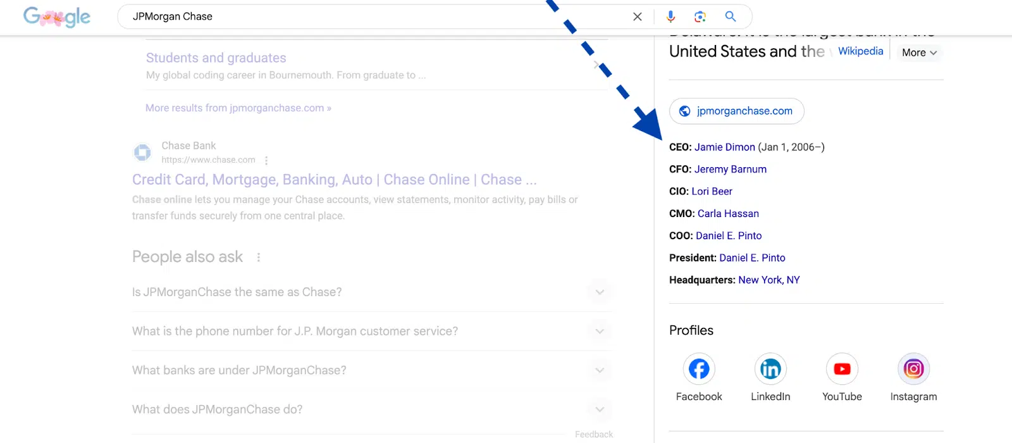Click the magnifying glass search icon
This screenshot has height=443, width=1012.
[x=731, y=16]
